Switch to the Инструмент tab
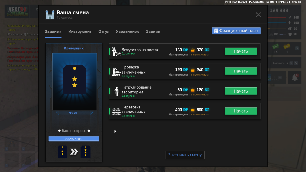The image size is (306, 172). pyautogui.click(x=80, y=31)
